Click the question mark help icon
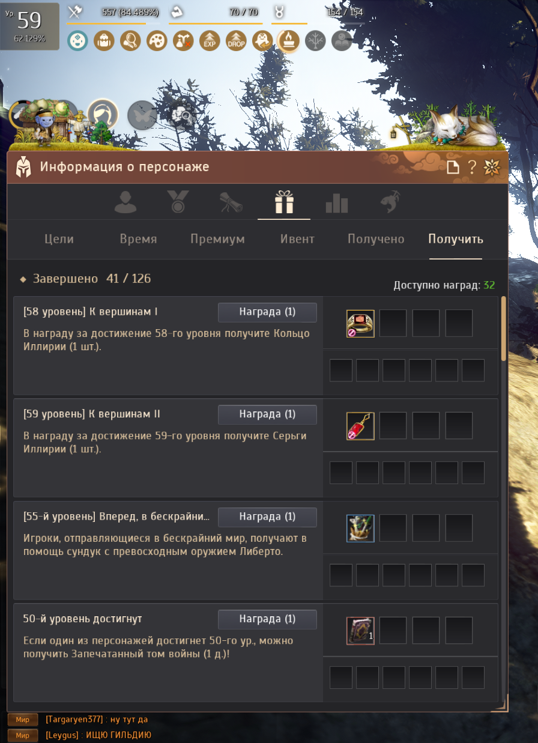This screenshot has width=538, height=743. point(472,167)
